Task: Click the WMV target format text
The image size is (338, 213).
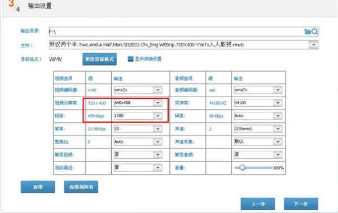Action: (x=56, y=59)
